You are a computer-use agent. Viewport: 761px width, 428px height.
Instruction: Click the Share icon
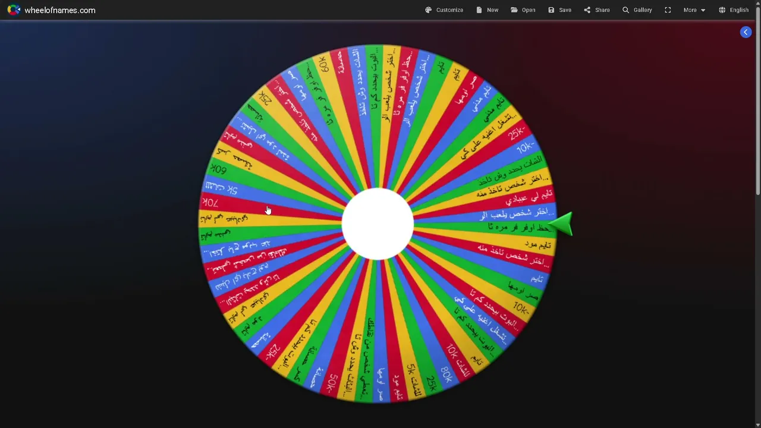pos(587,10)
